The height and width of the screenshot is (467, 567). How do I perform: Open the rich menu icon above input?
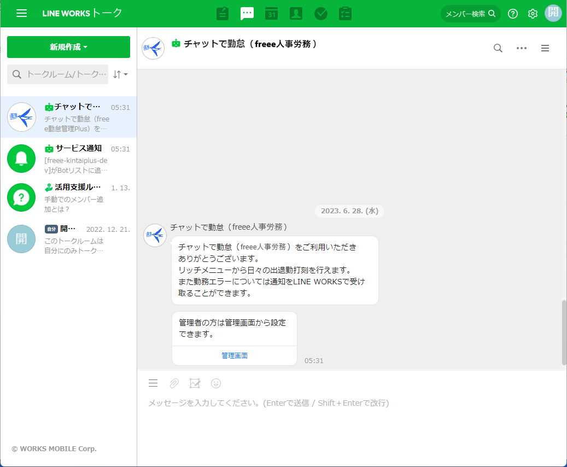click(153, 383)
